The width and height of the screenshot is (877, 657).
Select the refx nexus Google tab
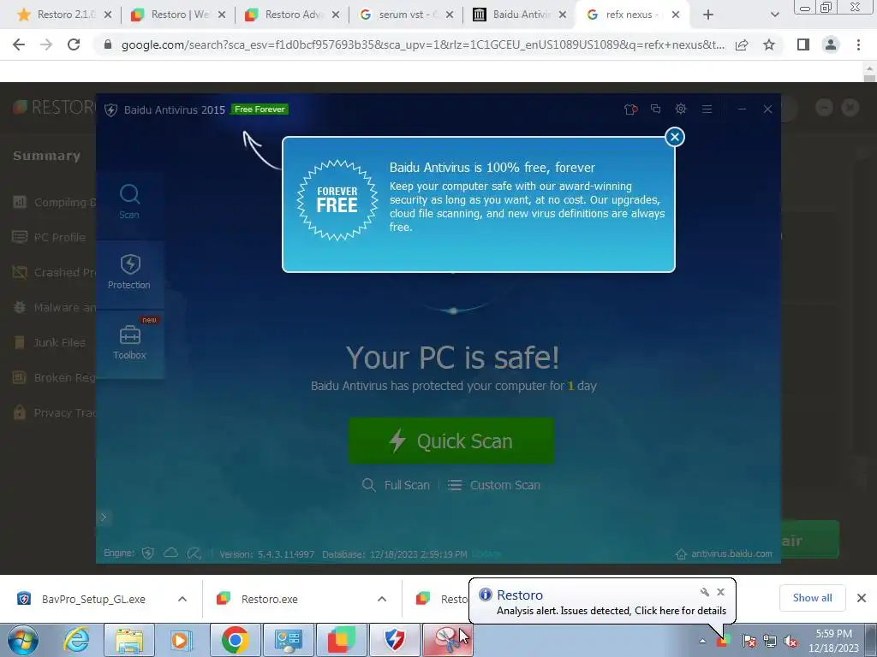tap(631, 15)
